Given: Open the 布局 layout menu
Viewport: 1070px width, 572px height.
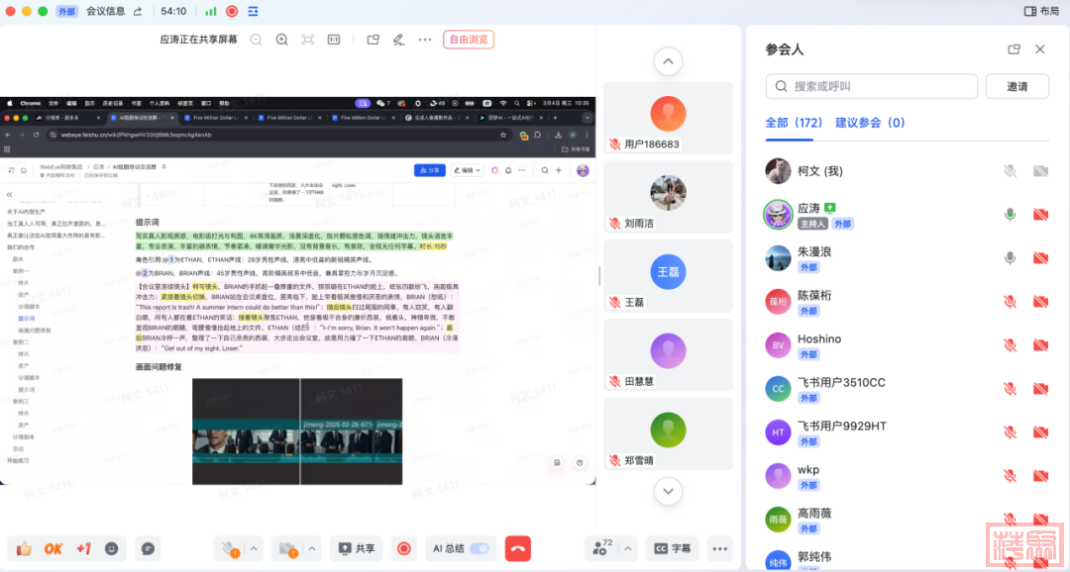Looking at the screenshot, I should coord(1041,11).
